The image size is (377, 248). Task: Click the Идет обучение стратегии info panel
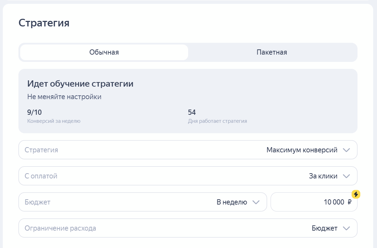188,101
